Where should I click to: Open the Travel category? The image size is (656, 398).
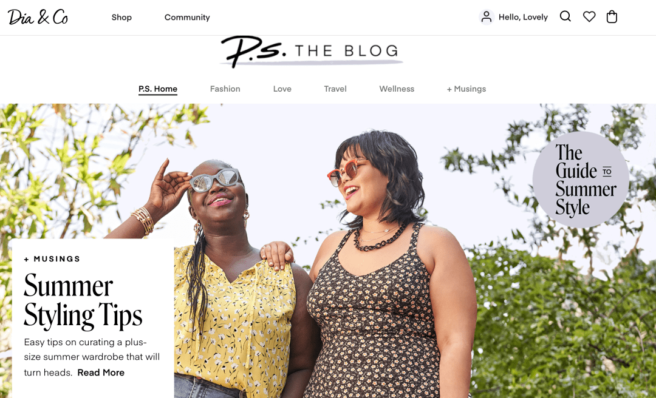point(335,89)
